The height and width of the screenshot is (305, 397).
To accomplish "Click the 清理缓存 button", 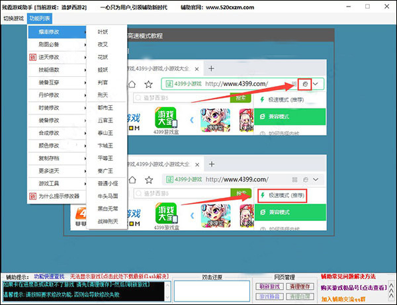I will click(300, 286).
